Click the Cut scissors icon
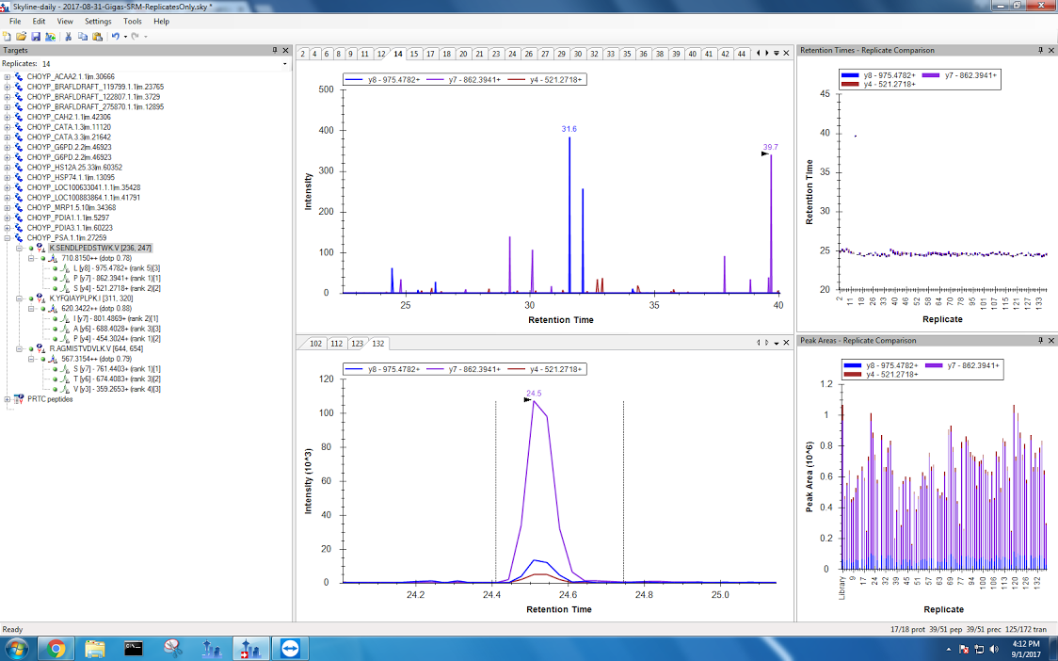The image size is (1058, 661). pos(69,36)
